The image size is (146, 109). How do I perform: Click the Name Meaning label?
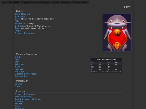coord(22,14)
